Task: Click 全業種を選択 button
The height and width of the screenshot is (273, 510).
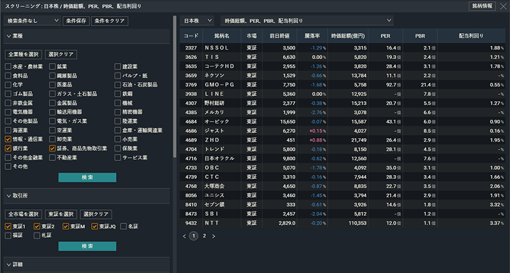Action: pos(24,54)
